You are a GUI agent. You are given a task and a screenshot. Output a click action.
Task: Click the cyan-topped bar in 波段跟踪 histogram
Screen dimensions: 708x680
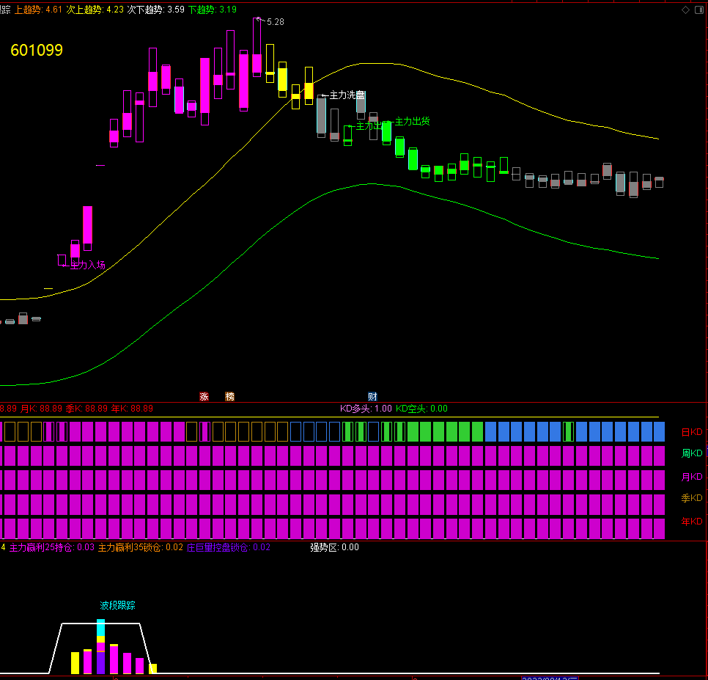pyautogui.click(x=100, y=646)
